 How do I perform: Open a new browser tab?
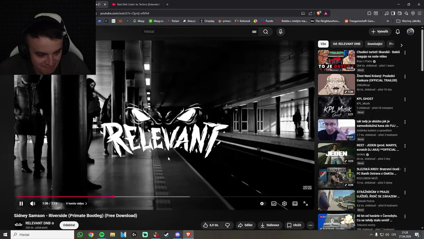click(x=167, y=4)
